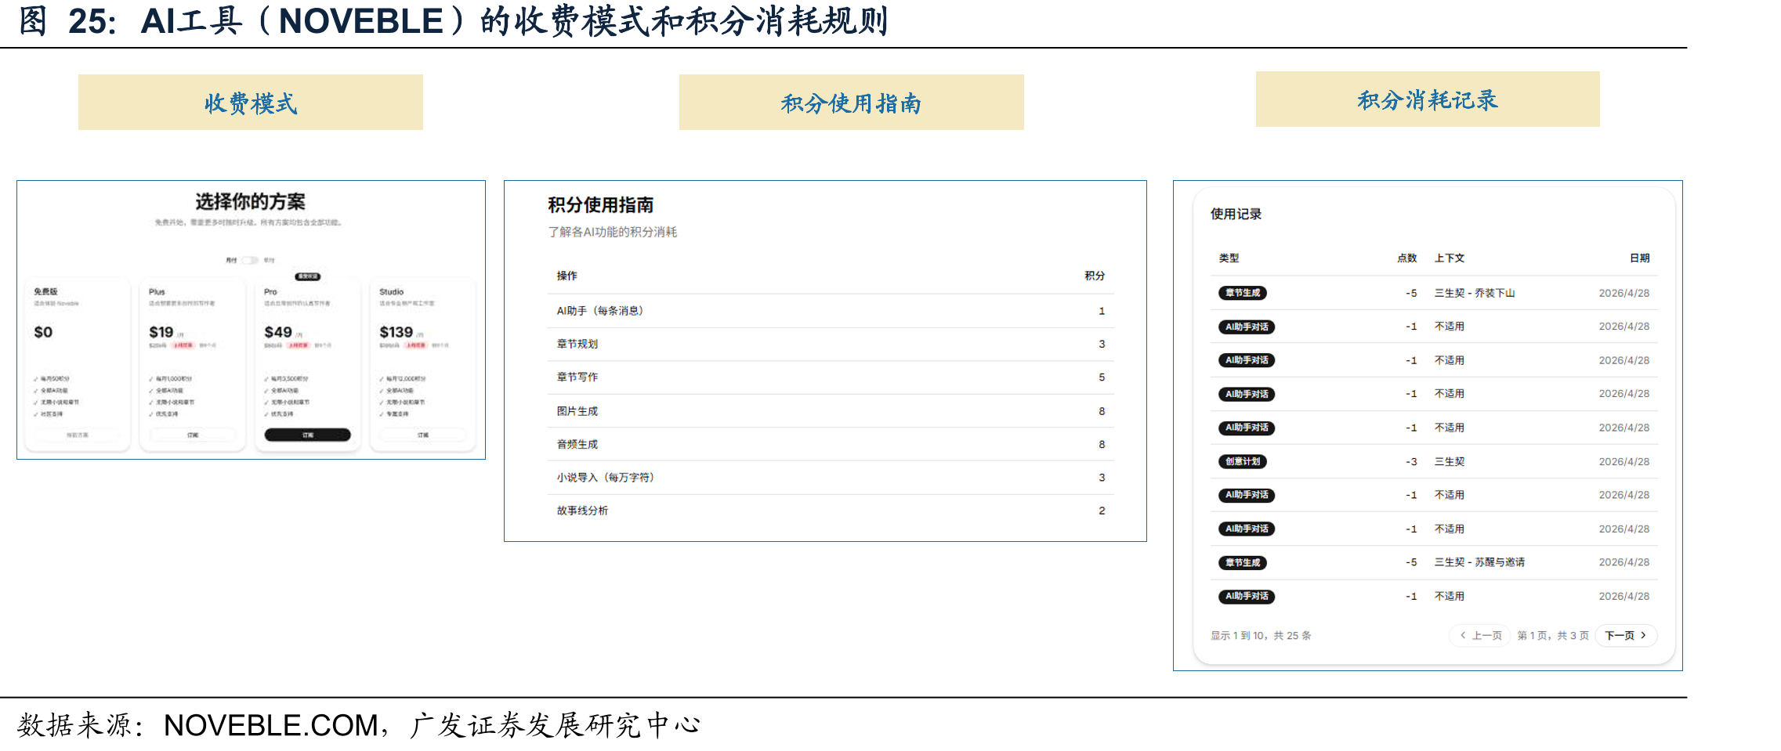The height and width of the screenshot is (751, 1781).
Task: Click the black popular badge above the Pro card
Action: pos(307,276)
